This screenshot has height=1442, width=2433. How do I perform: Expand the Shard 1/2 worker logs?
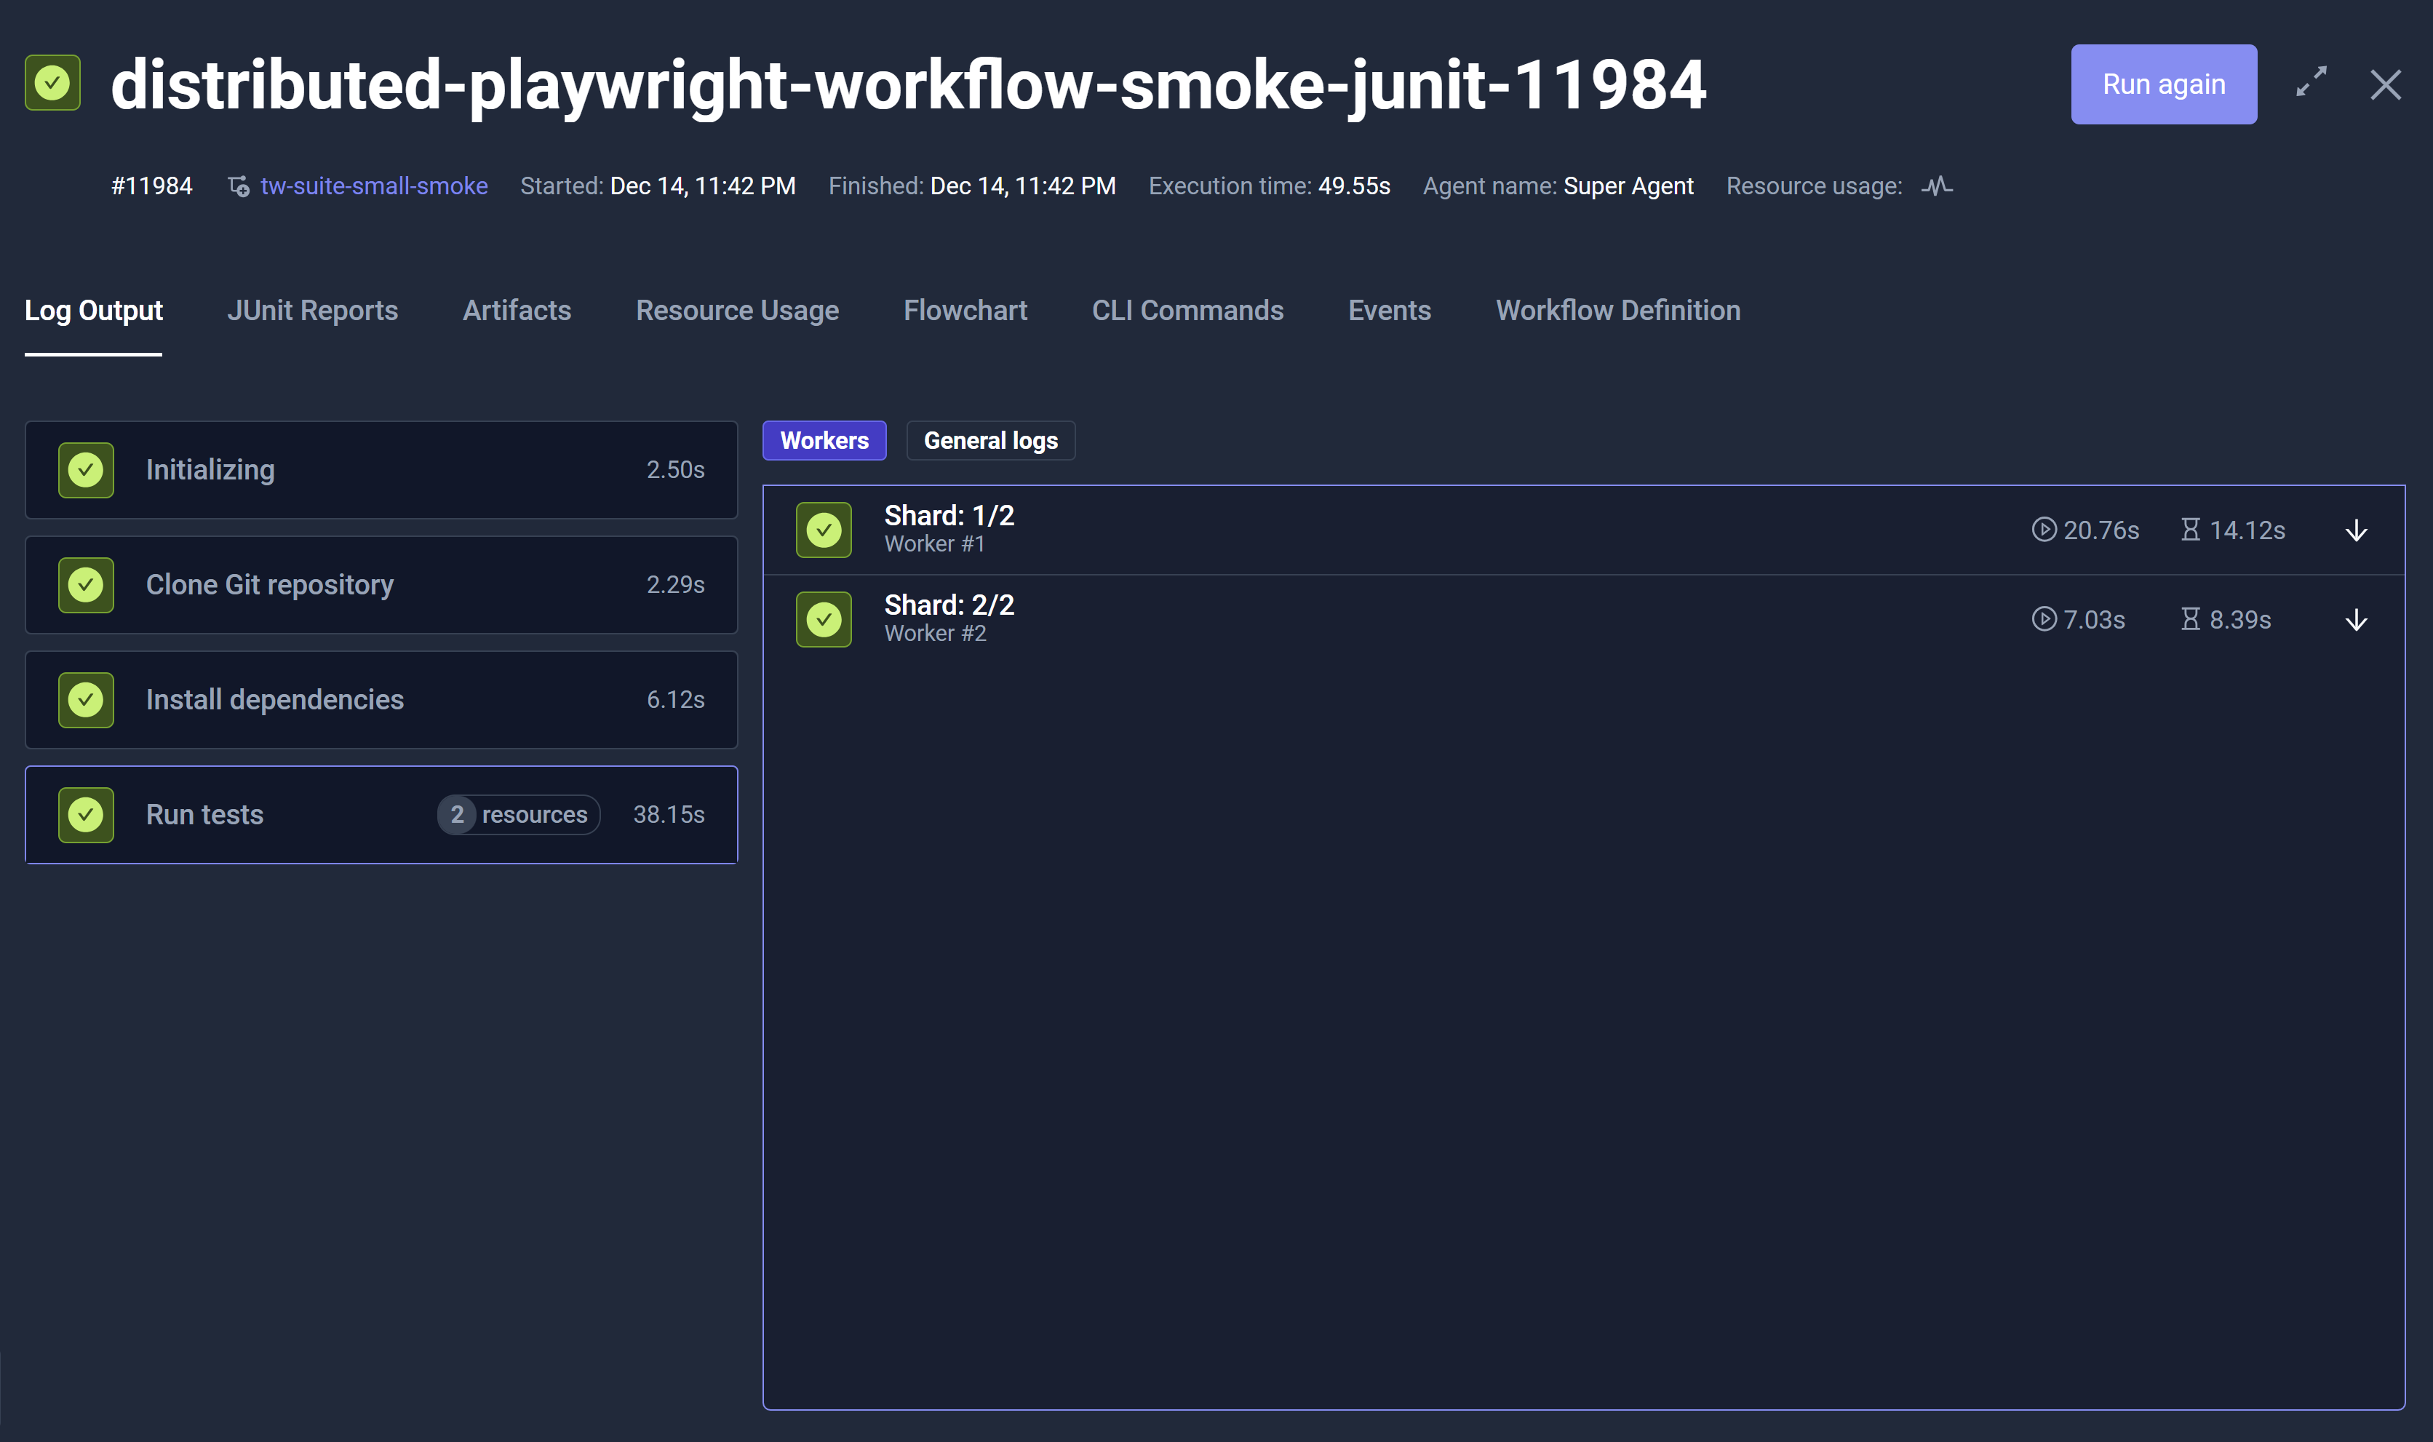[2356, 530]
